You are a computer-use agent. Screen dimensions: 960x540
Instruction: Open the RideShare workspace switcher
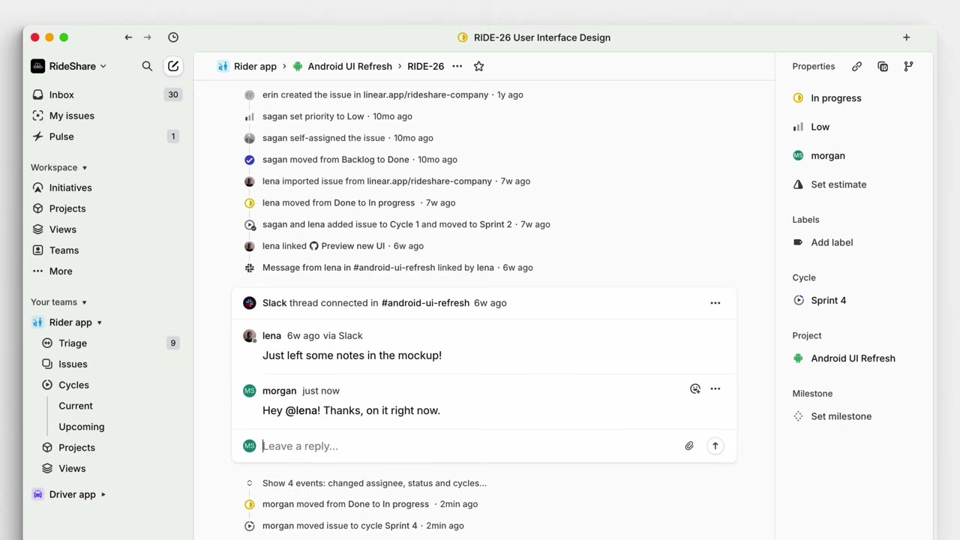[x=69, y=66]
